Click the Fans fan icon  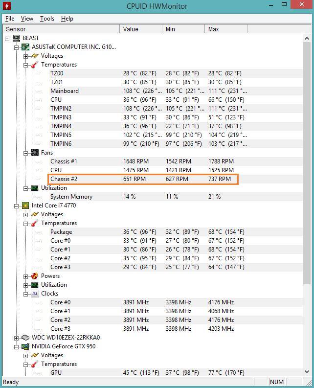click(35, 153)
